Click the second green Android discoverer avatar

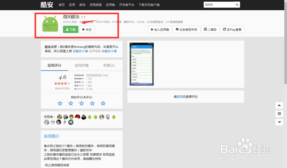pyautogui.click(x=96, y=117)
